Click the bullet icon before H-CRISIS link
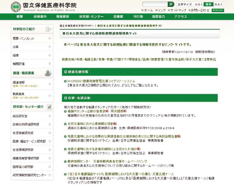 [65, 81]
